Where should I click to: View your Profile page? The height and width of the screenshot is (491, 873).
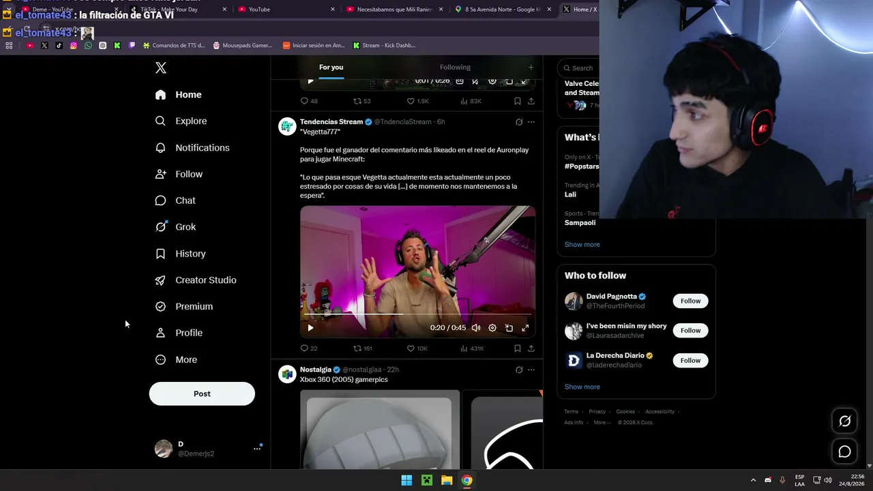[x=179, y=333]
